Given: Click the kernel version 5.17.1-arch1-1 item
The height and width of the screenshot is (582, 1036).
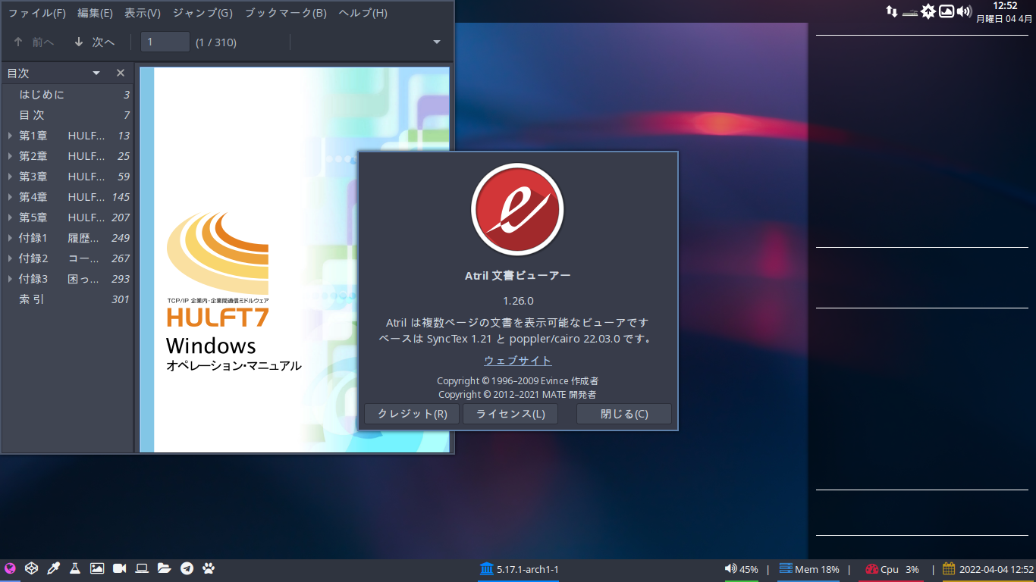Looking at the screenshot, I should pyautogui.click(x=520, y=569).
